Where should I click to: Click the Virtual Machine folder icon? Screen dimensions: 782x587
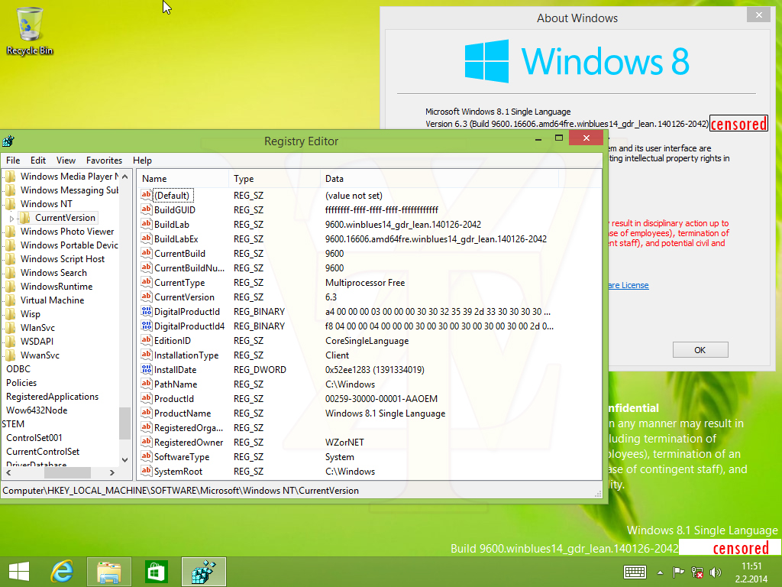click(x=11, y=300)
